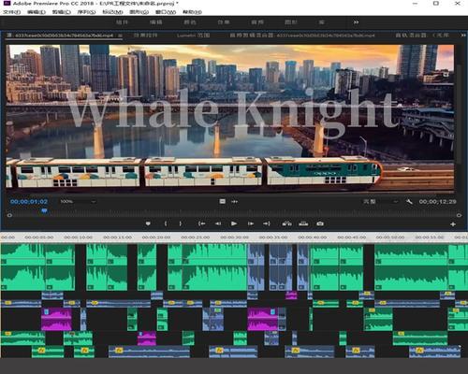Open the 音频剪辑混合器 panel tab
The image size is (468, 374).
(302, 36)
